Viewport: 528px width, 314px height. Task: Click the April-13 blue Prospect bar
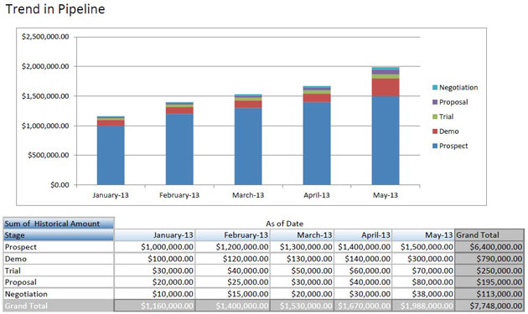317,143
